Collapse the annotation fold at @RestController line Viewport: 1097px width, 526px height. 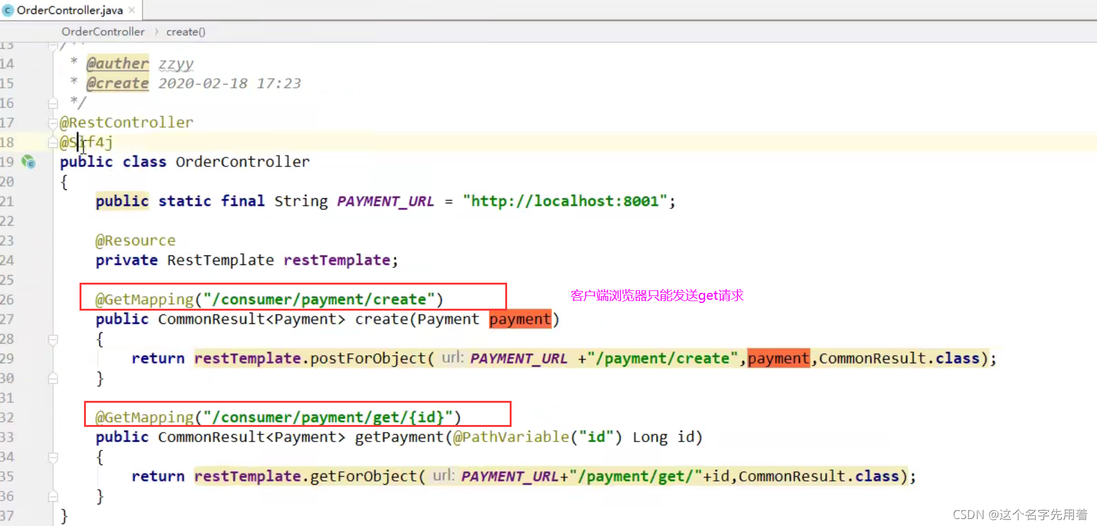tap(53, 123)
